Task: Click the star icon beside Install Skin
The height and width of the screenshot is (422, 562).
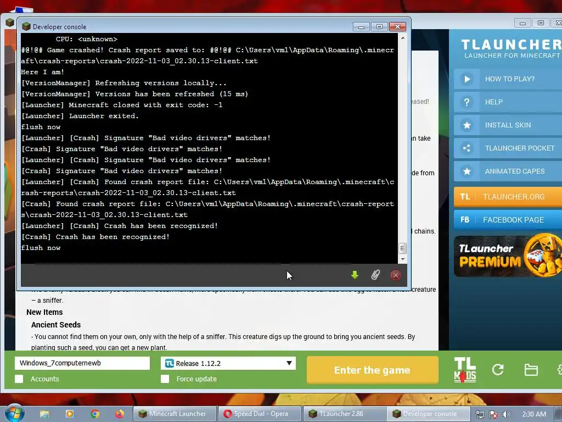Action: (x=467, y=125)
